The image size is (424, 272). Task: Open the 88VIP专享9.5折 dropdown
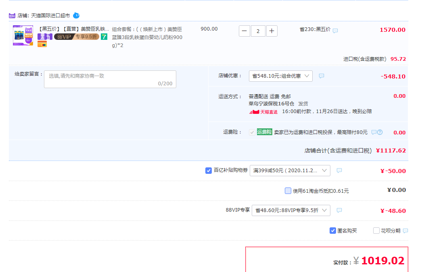pos(291,210)
